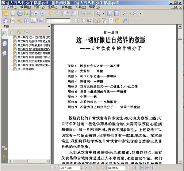This screenshot has height=171, width=184.
Task: Click the zoom in plus button
Action: (x=135, y=13)
